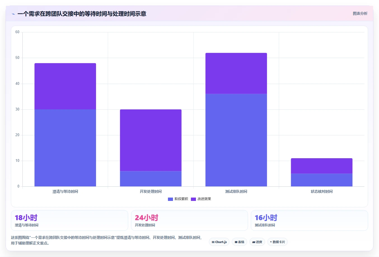The image size is (379, 257).
Task: Click the blue segment of 澄清与等待时间 bar
Action: click(x=65, y=148)
